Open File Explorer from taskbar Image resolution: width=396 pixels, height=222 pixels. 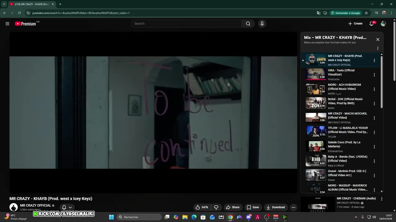point(185,217)
